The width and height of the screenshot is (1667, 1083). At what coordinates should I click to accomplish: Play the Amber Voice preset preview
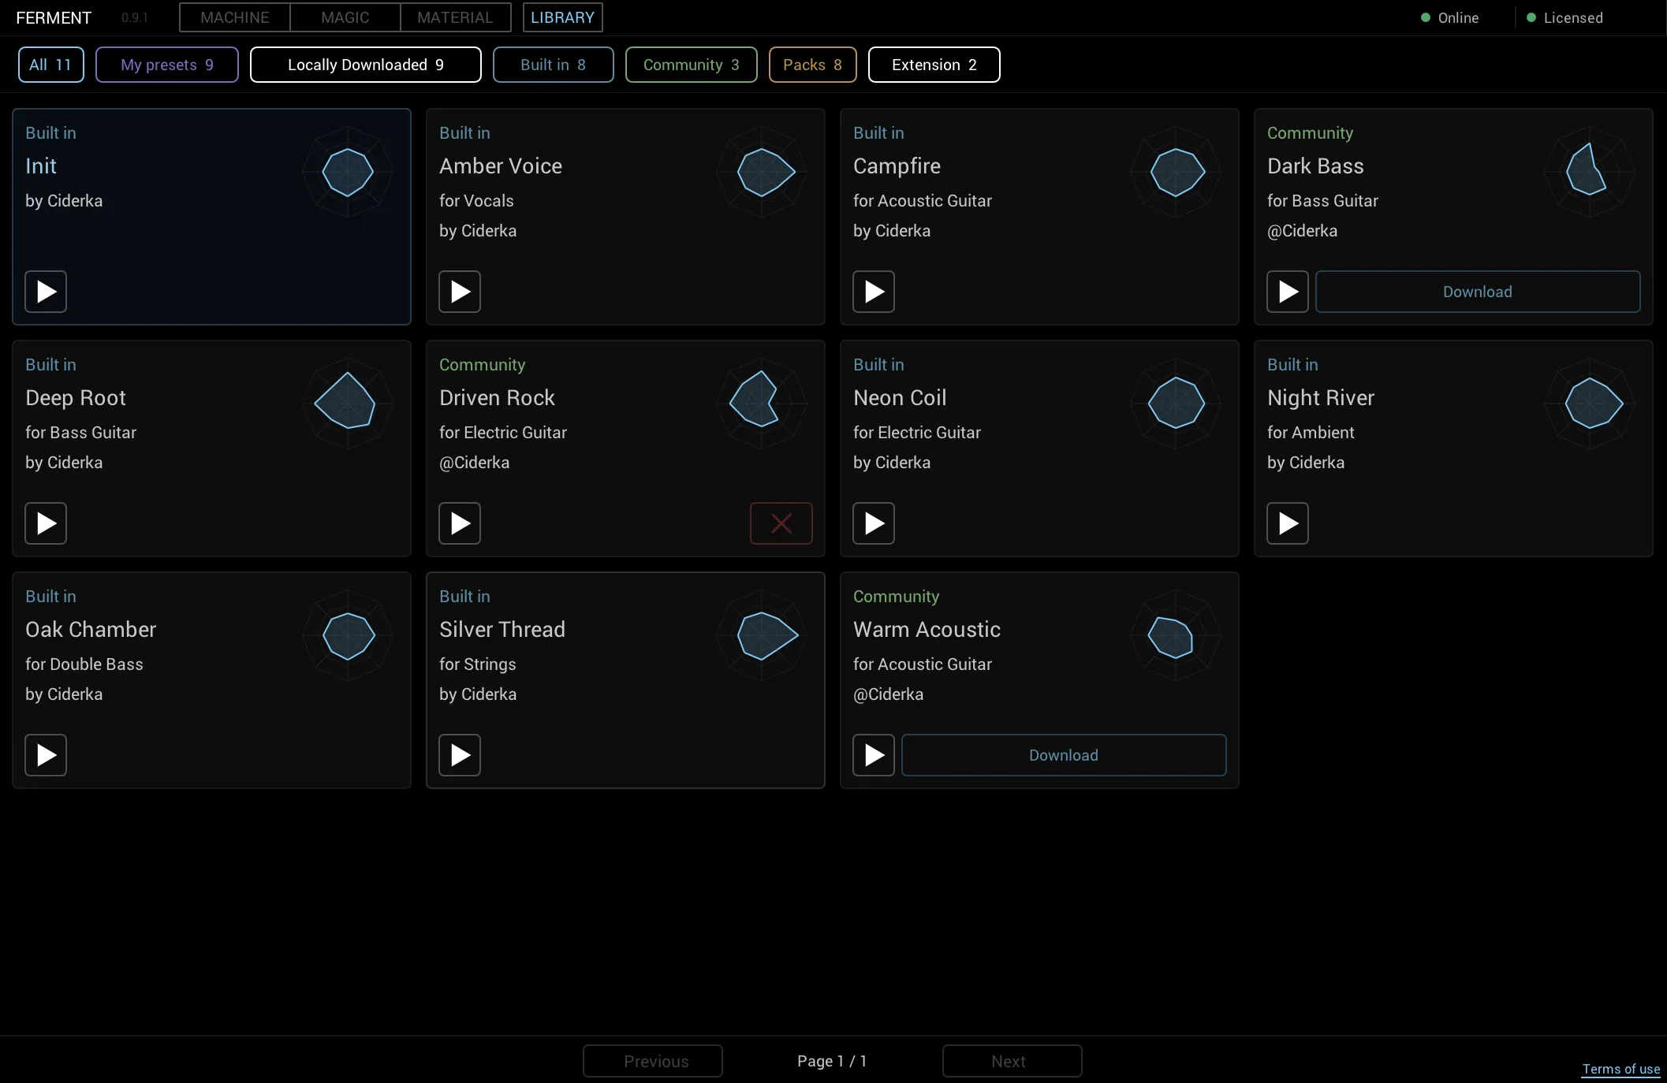click(x=460, y=292)
